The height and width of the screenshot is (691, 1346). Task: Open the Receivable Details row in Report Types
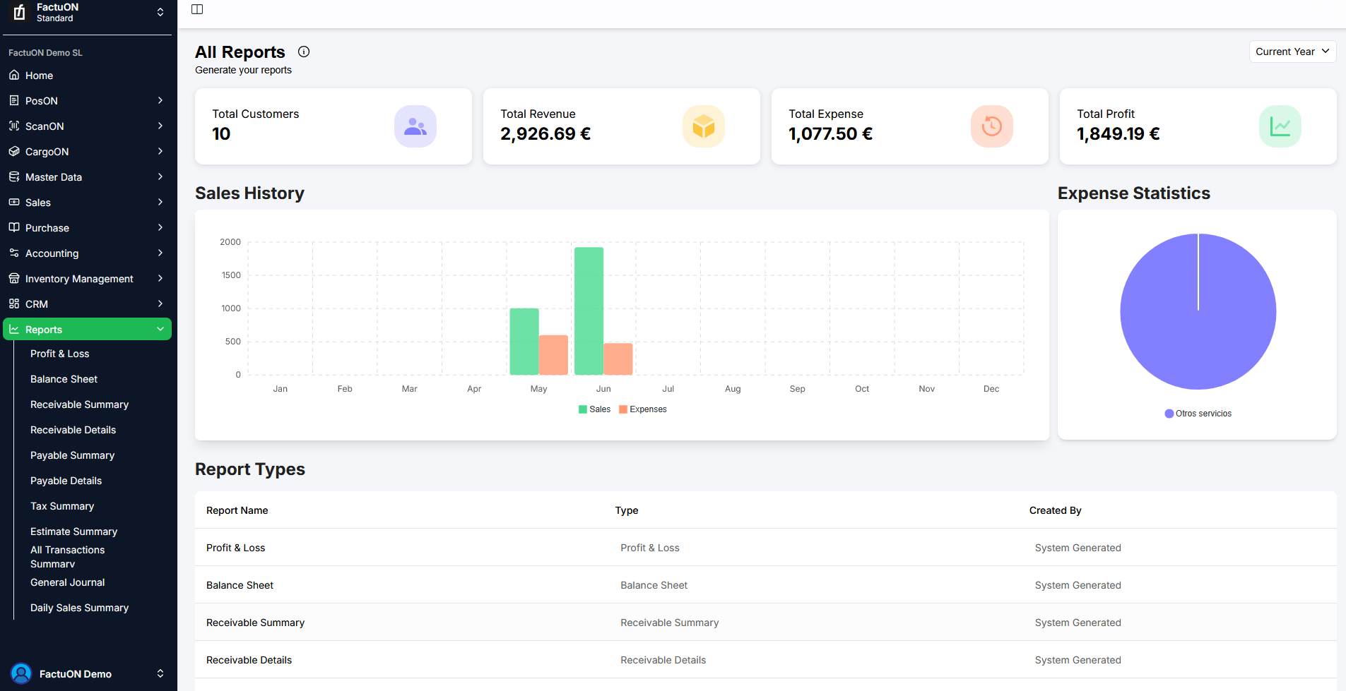765,659
